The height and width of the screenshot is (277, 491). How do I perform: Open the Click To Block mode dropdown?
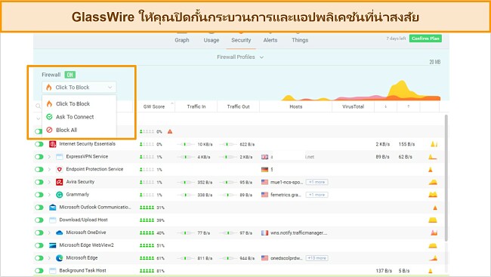(79, 88)
